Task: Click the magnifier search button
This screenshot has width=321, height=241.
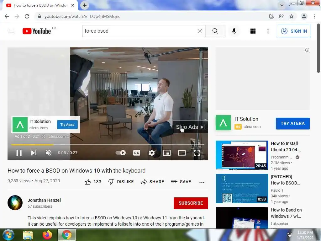Action: (215, 31)
